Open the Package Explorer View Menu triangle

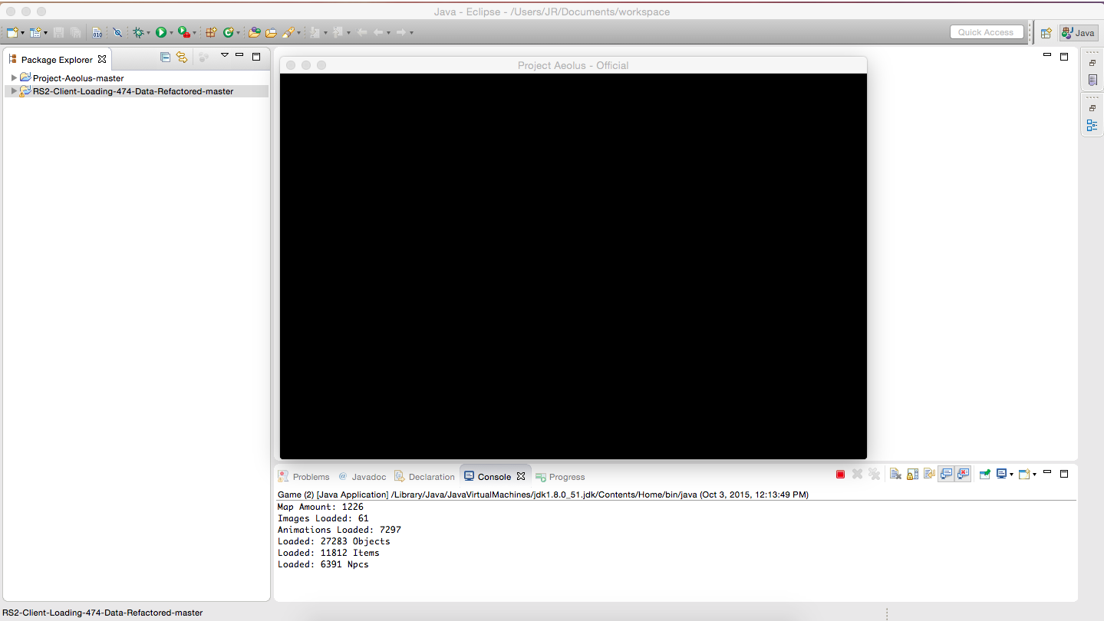click(225, 55)
